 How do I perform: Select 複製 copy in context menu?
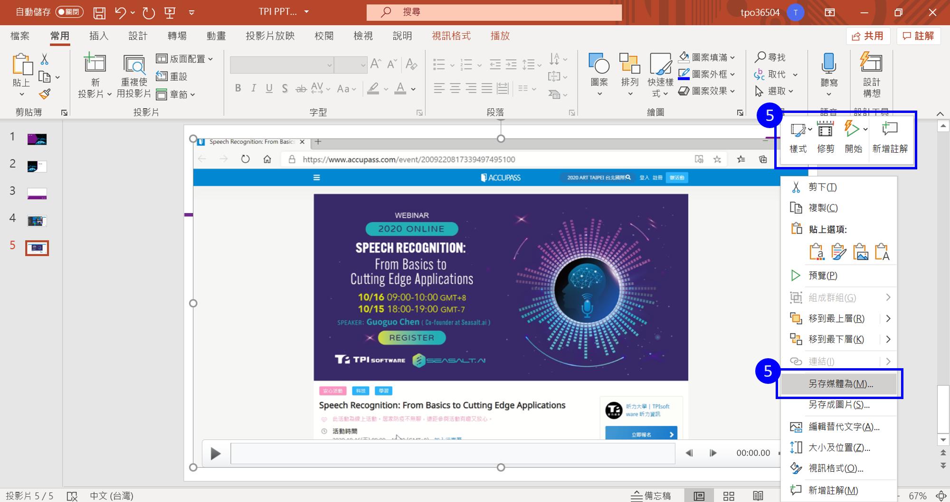pos(839,208)
